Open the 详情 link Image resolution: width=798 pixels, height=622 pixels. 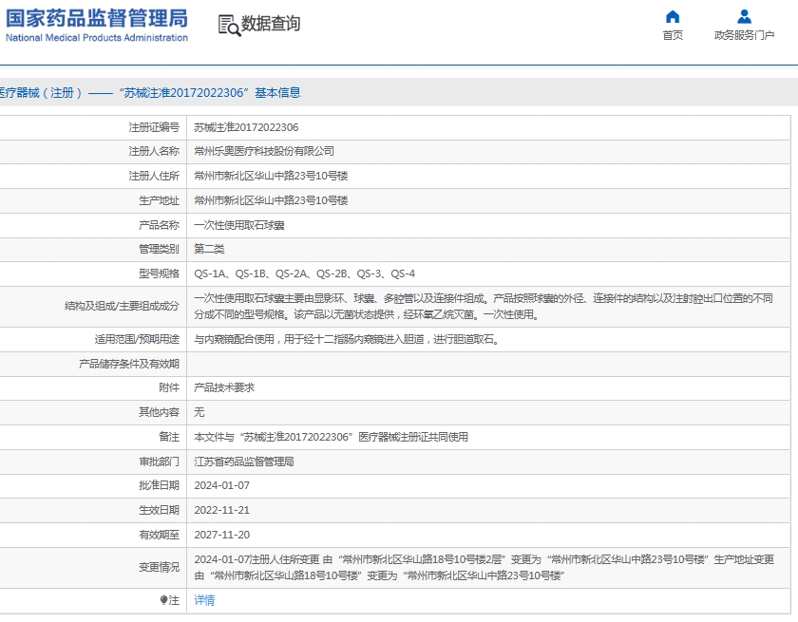[x=204, y=601]
